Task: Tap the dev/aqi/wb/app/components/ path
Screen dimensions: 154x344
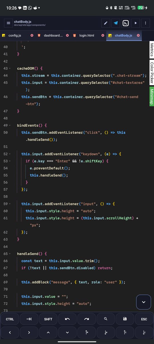Action: pyautogui.click(x=30, y=25)
